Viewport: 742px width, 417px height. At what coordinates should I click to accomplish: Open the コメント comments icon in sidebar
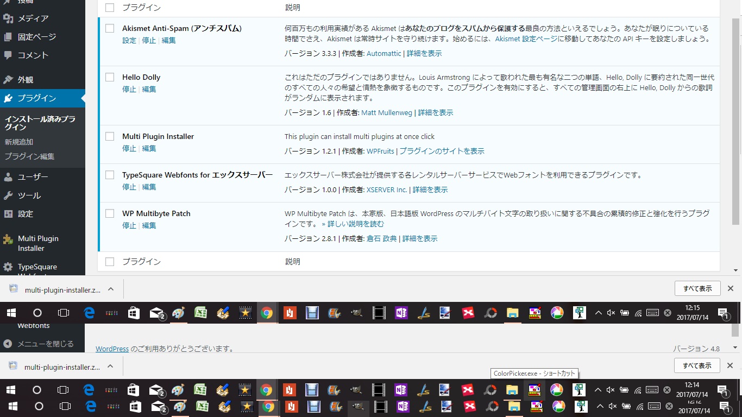[x=8, y=55]
